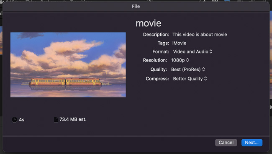Image resolution: width=272 pixels, height=154 pixels.
Task: Open the Format dropdown (Video and Audio)
Action: point(192,51)
